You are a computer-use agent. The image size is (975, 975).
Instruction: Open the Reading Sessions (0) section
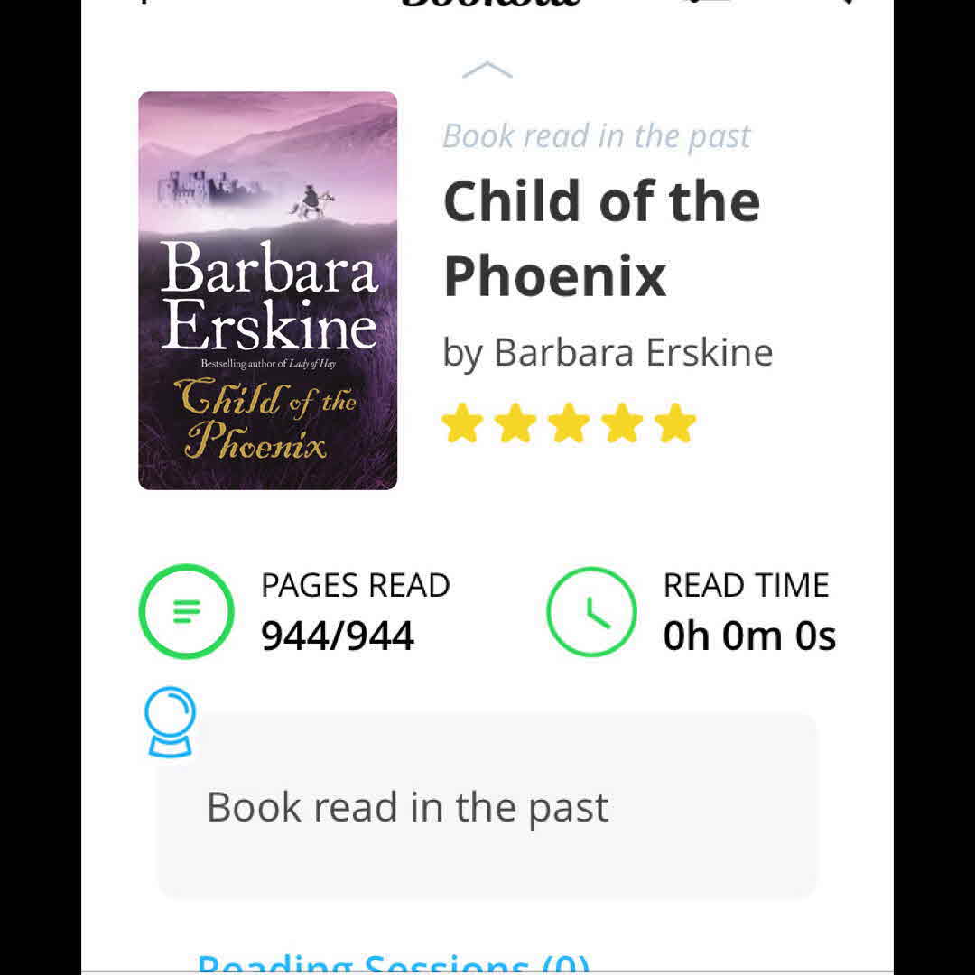click(394, 962)
